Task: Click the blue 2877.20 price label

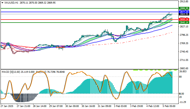Action: pos(184,12)
